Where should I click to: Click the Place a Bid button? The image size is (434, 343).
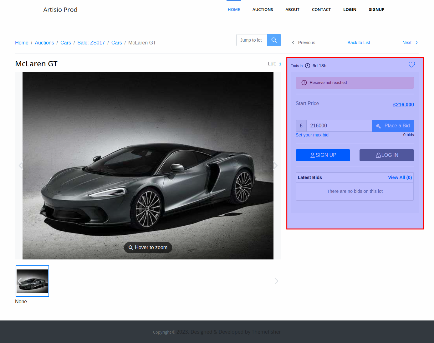(x=393, y=126)
